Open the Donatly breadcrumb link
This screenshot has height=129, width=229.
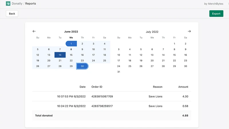click(x=17, y=3)
